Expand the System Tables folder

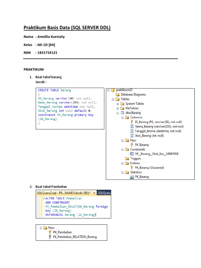[x=118, y=104]
